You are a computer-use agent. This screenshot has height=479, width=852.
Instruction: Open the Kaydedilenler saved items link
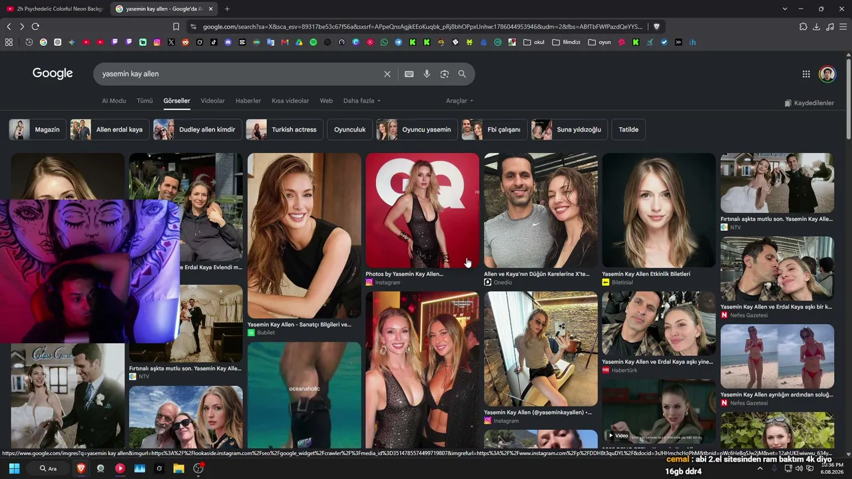click(809, 103)
